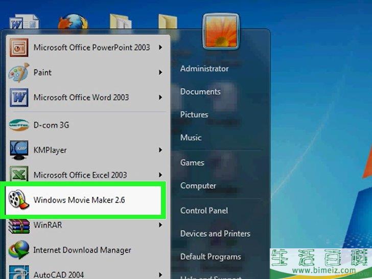This screenshot has width=372, height=279.
Task: Open the Administrator user folder
Action: [x=204, y=68]
